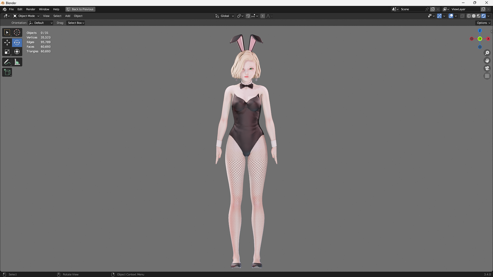Click the red X axis gizmo ball
The width and height of the screenshot is (493, 277).
point(488,39)
